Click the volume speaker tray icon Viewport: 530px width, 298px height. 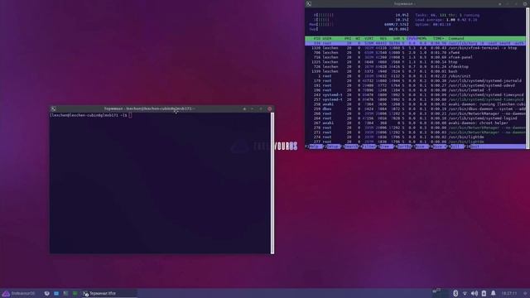[475, 293]
